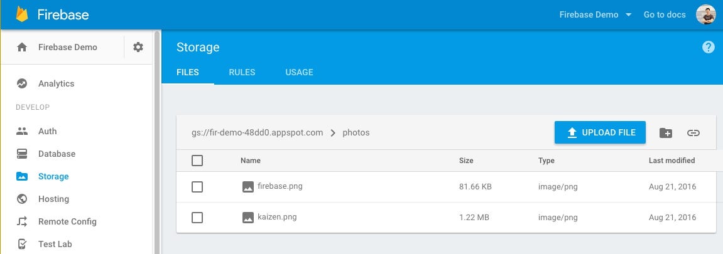Sort by the Name column header
Viewport: 723px width, 254px height.
coord(251,161)
